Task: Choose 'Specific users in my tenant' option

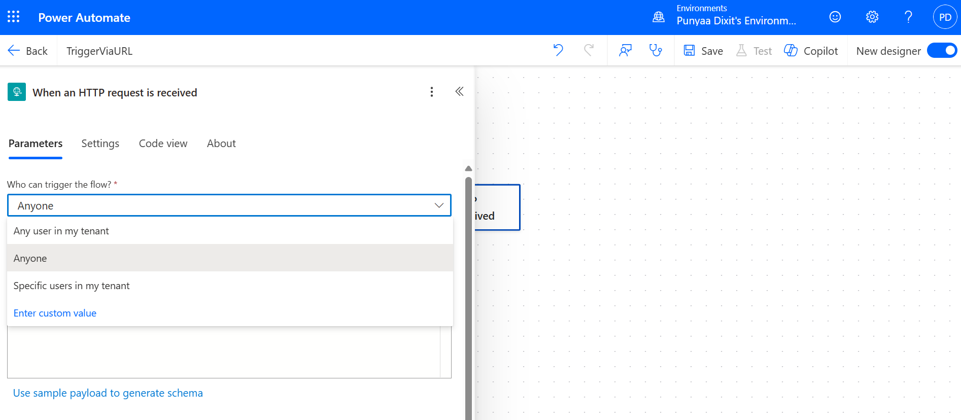Action: (72, 286)
